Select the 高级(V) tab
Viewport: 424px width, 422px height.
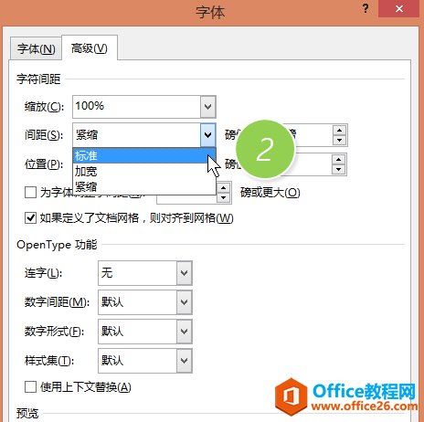90,47
